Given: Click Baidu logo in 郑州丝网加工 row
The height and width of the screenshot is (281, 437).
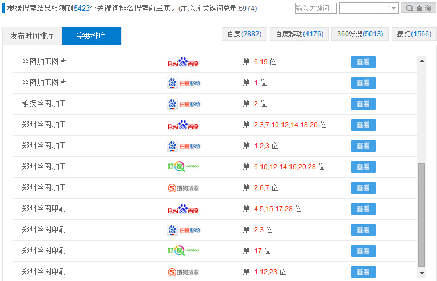Looking at the screenshot, I should 183,125.
